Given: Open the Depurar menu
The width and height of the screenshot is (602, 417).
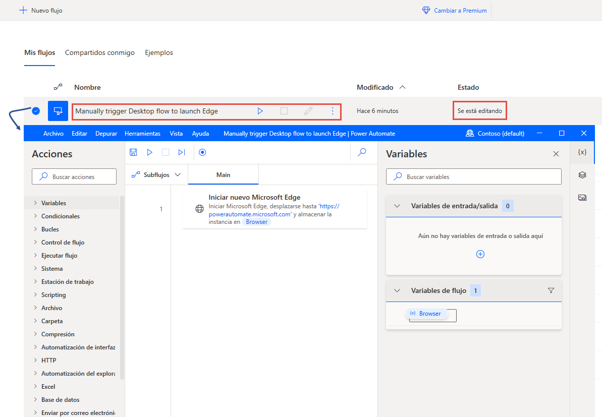Looking at the screenshot, I should (106, 134).
